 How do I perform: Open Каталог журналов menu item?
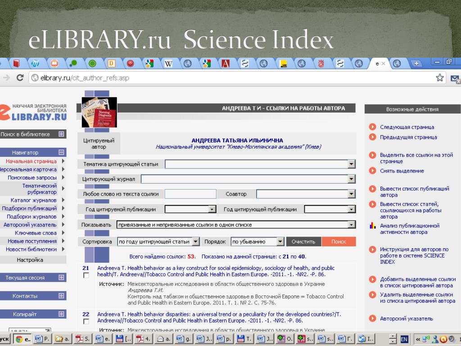pos(33,200)
